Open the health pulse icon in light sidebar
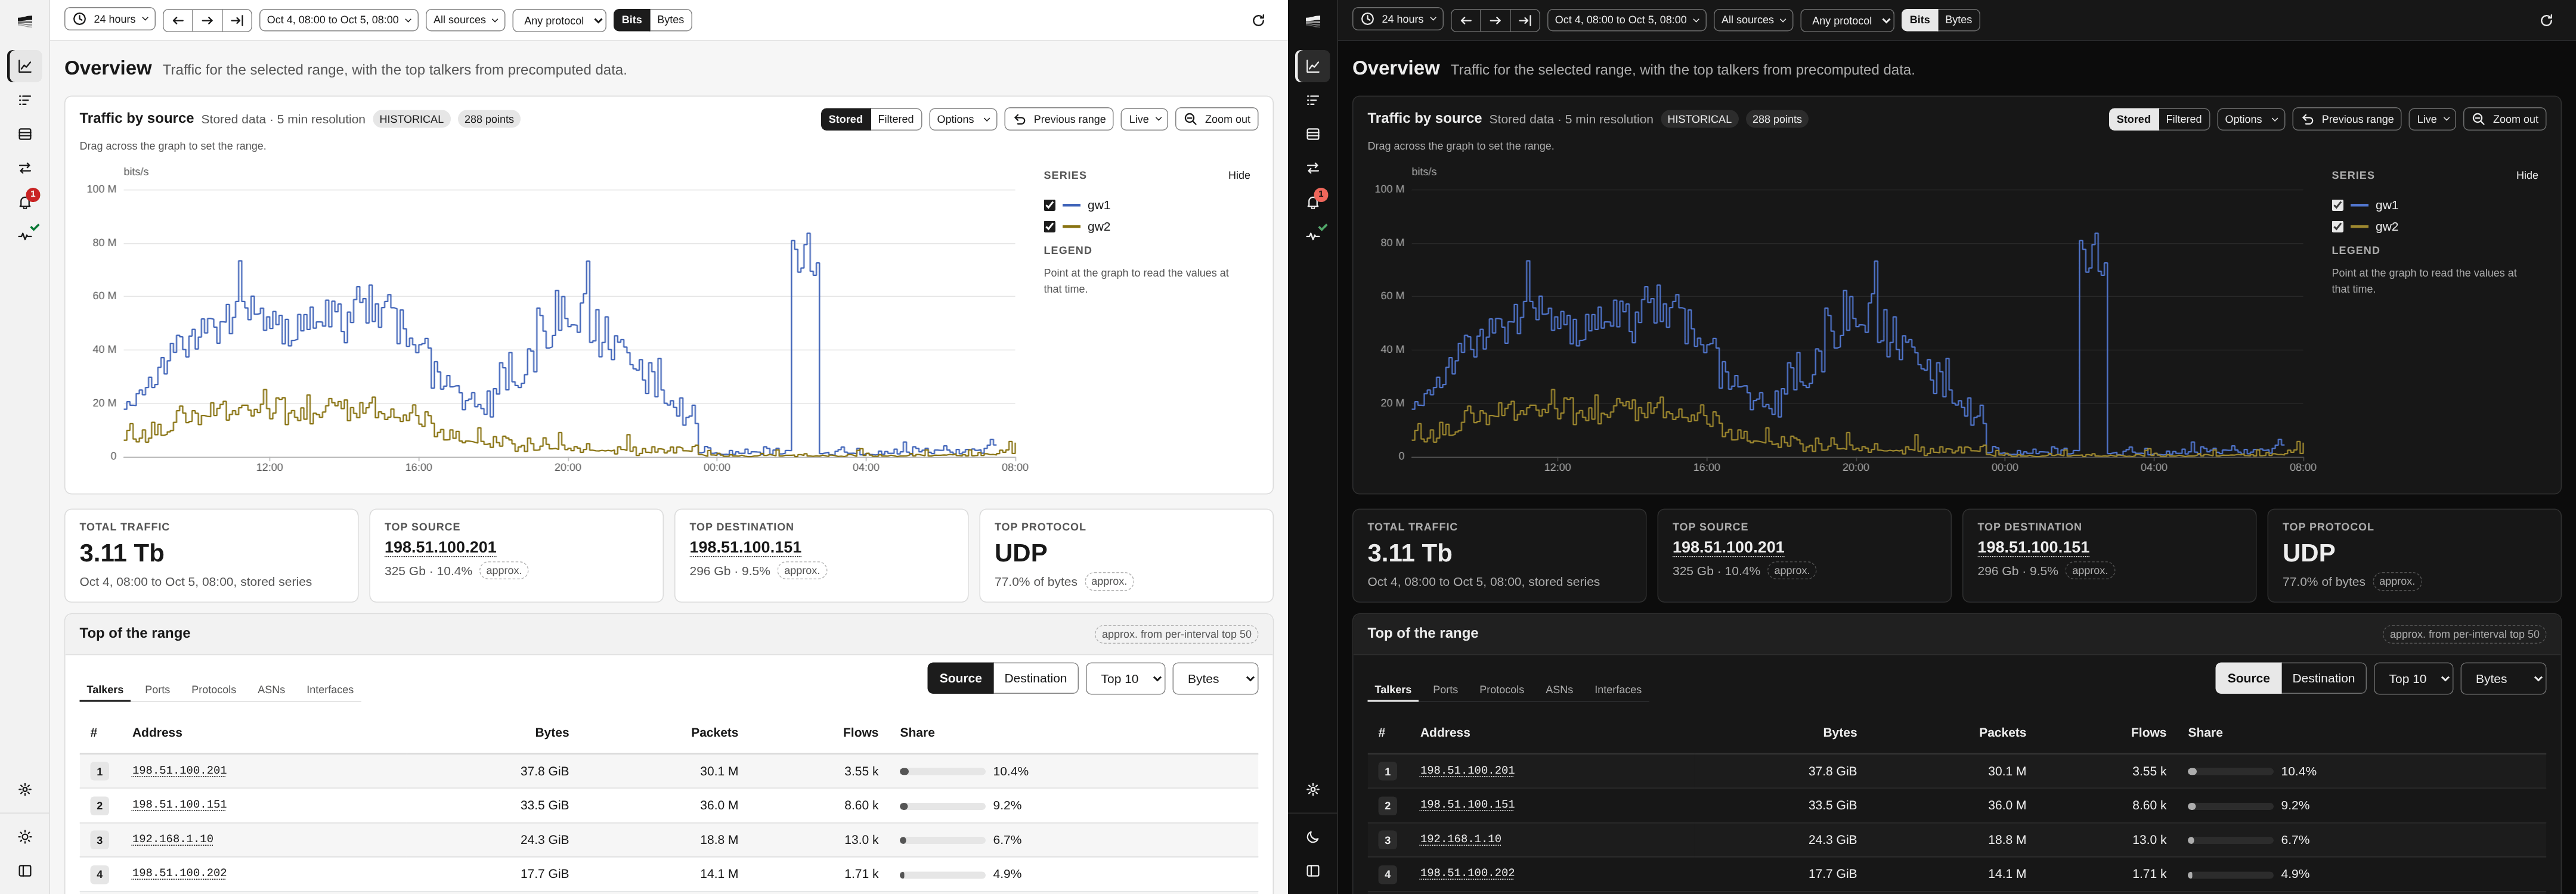Viewport: 2576px width, 894px height. [x=25, y=236]
